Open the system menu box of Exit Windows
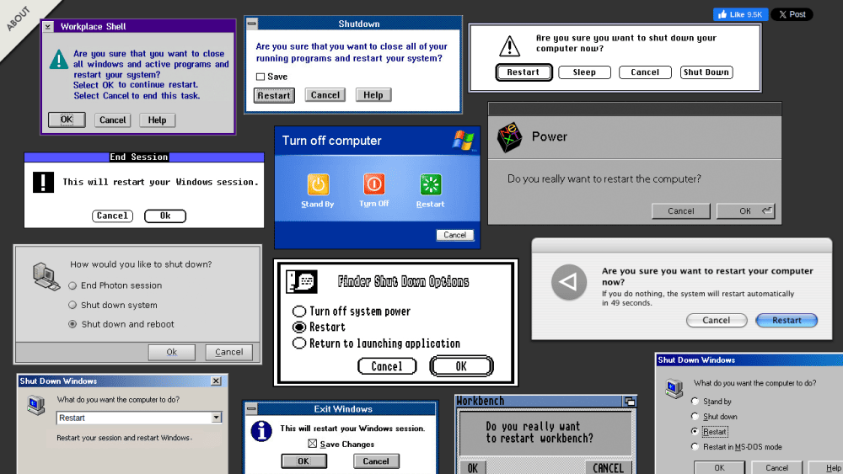The image size is (843, 474). tap(250, 409)
